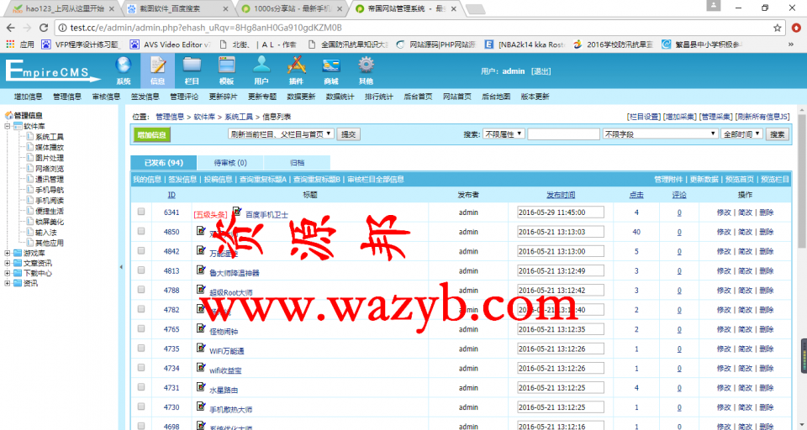Image resolution: width=807 pixels, height=430 pixels.
Task: Click publish time field of ID 6341
Action: 561,212
